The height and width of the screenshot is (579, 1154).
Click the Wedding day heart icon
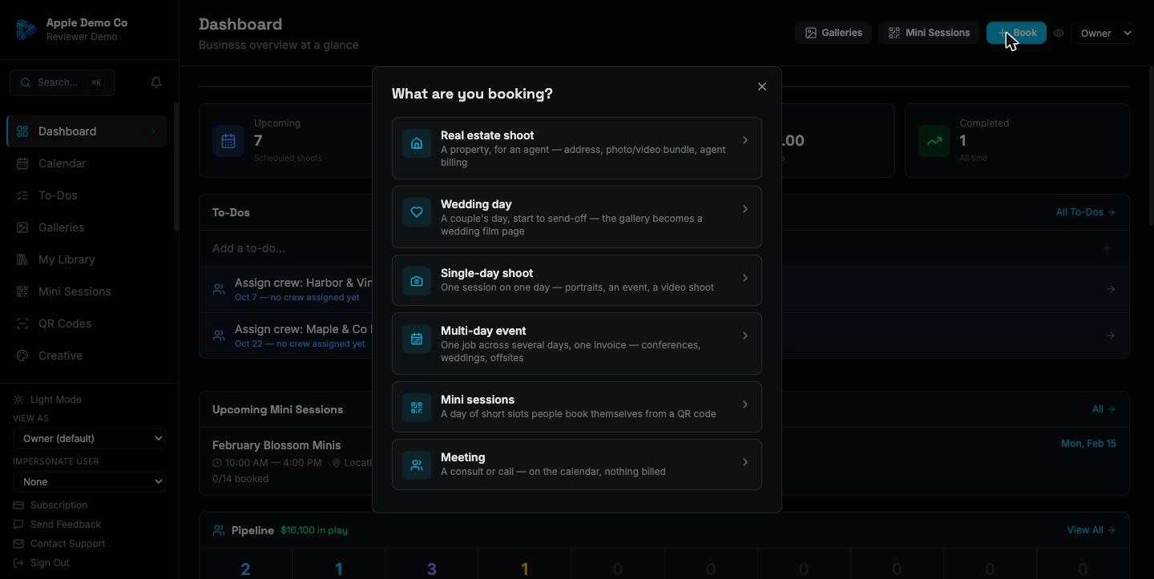[417, 212]
